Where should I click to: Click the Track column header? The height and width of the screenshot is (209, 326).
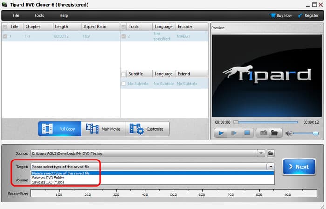[139, 27]
